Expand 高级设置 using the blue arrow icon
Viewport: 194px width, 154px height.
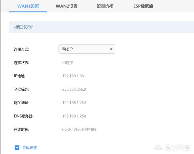pos(17,148)
